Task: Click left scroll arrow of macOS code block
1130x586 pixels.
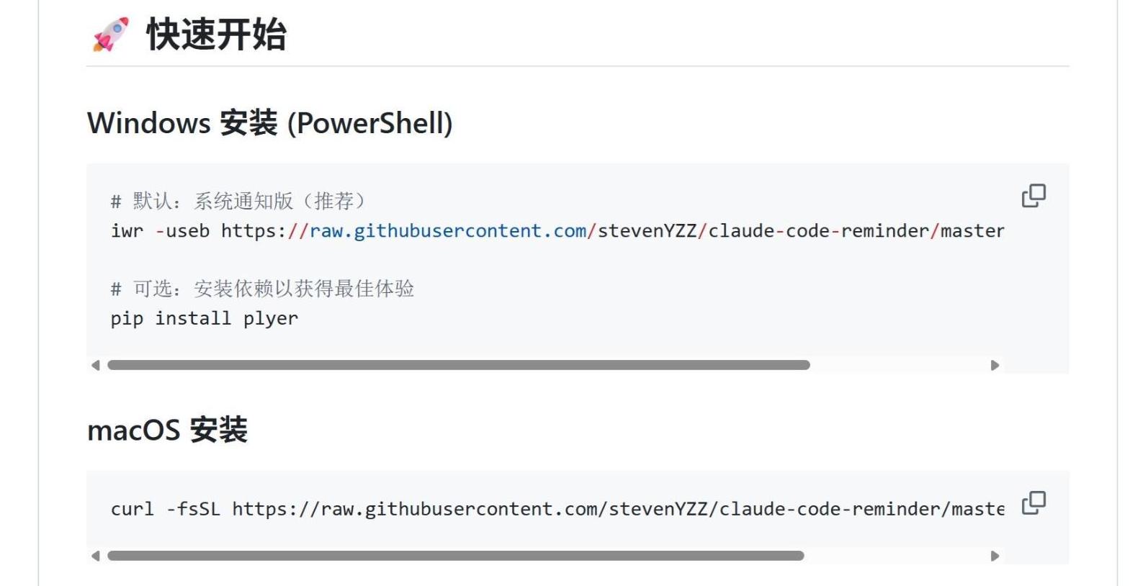Action: (x=95, y=556)
